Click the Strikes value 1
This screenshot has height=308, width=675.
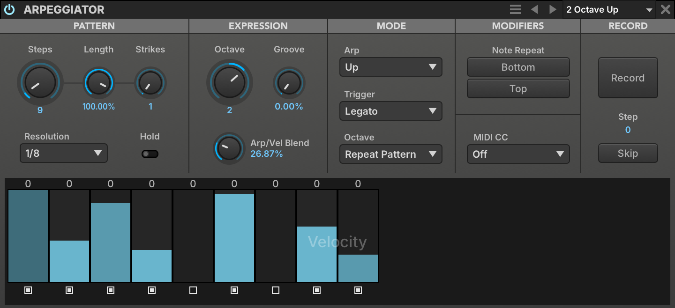tap(150, 107)
